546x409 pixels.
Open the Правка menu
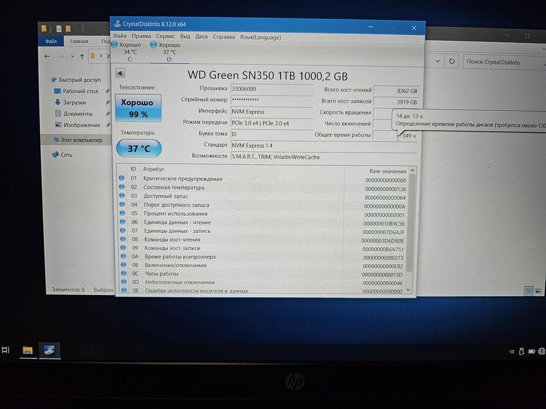click(x=141, y=36)
